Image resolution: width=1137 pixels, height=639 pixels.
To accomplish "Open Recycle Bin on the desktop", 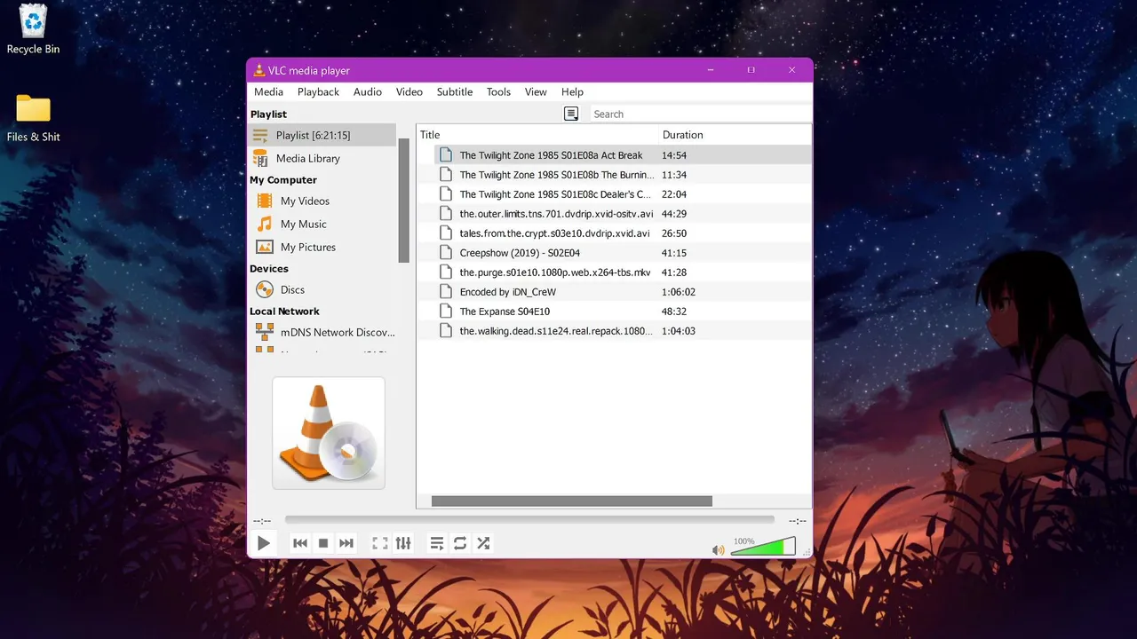I will click(x=33, y=30).
